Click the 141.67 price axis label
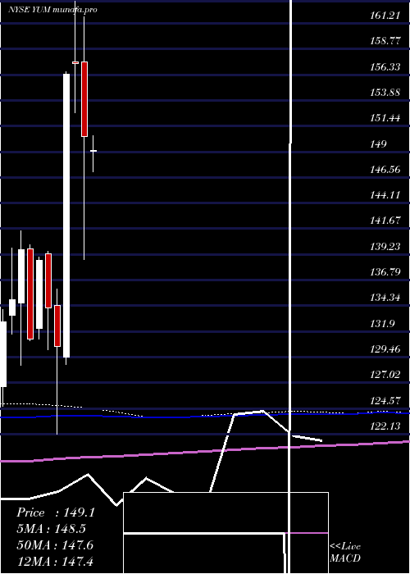This screenshot has height=574, width=410. [x=385, y=221]
